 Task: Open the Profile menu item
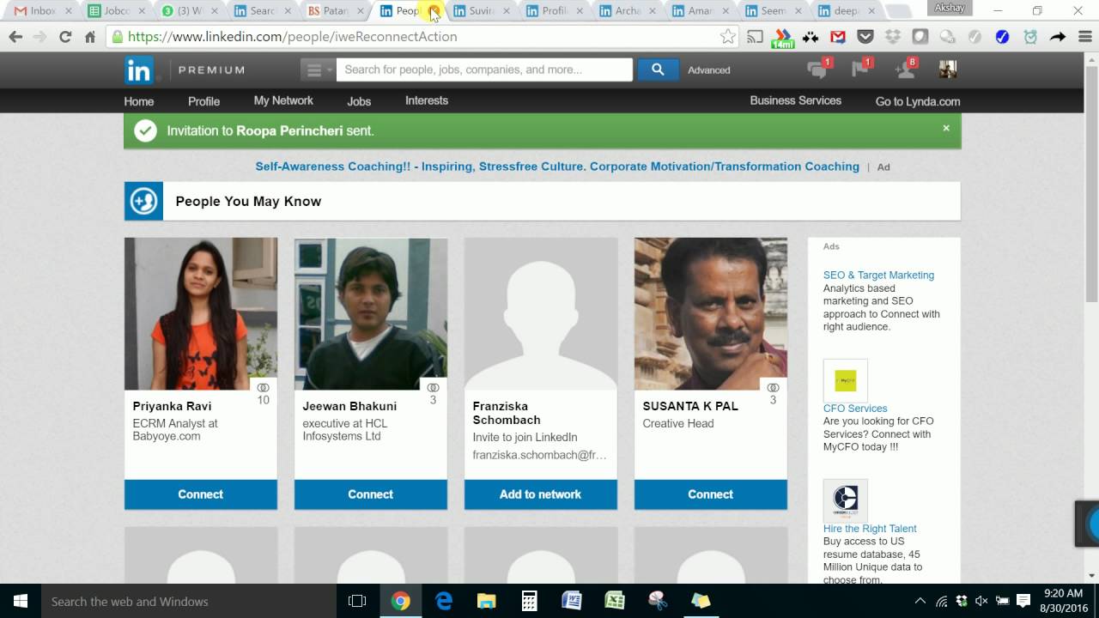click(x=204, y=101)
